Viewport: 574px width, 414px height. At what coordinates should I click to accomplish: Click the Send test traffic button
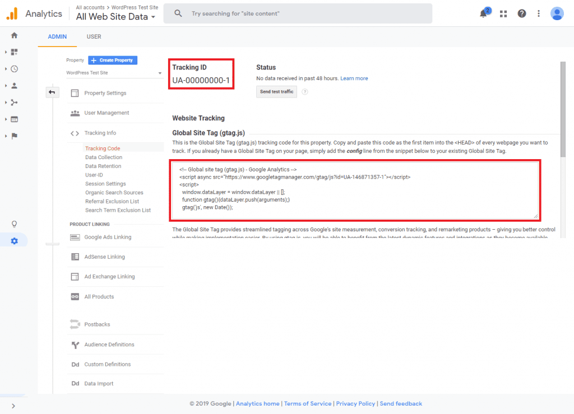[x=276, y=92]
